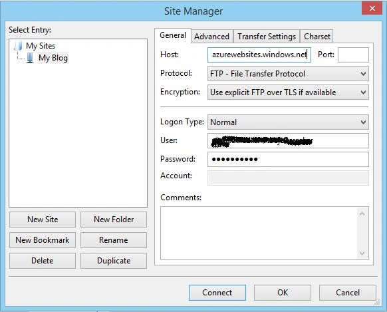Switch to the Transfer Settings tab

click(267, 37)
